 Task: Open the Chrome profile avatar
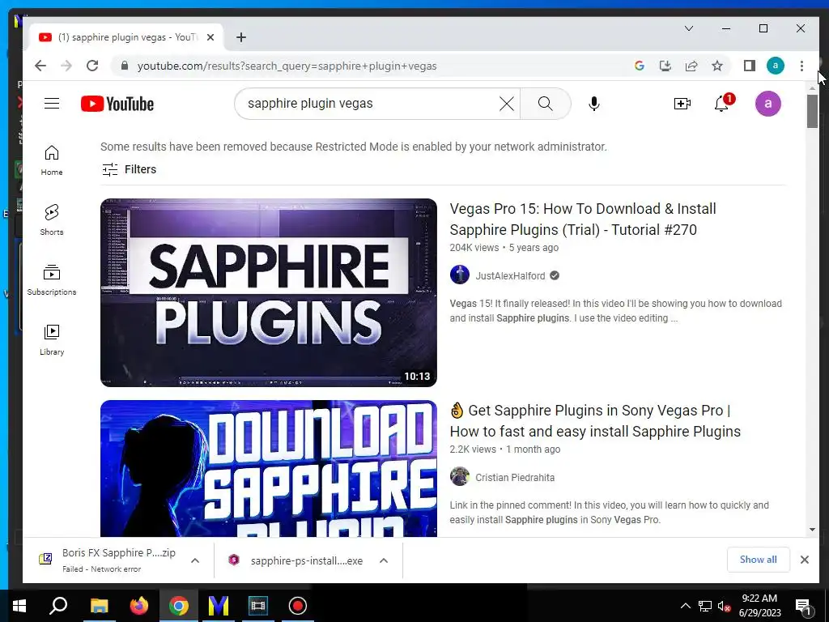click(775, 66)
